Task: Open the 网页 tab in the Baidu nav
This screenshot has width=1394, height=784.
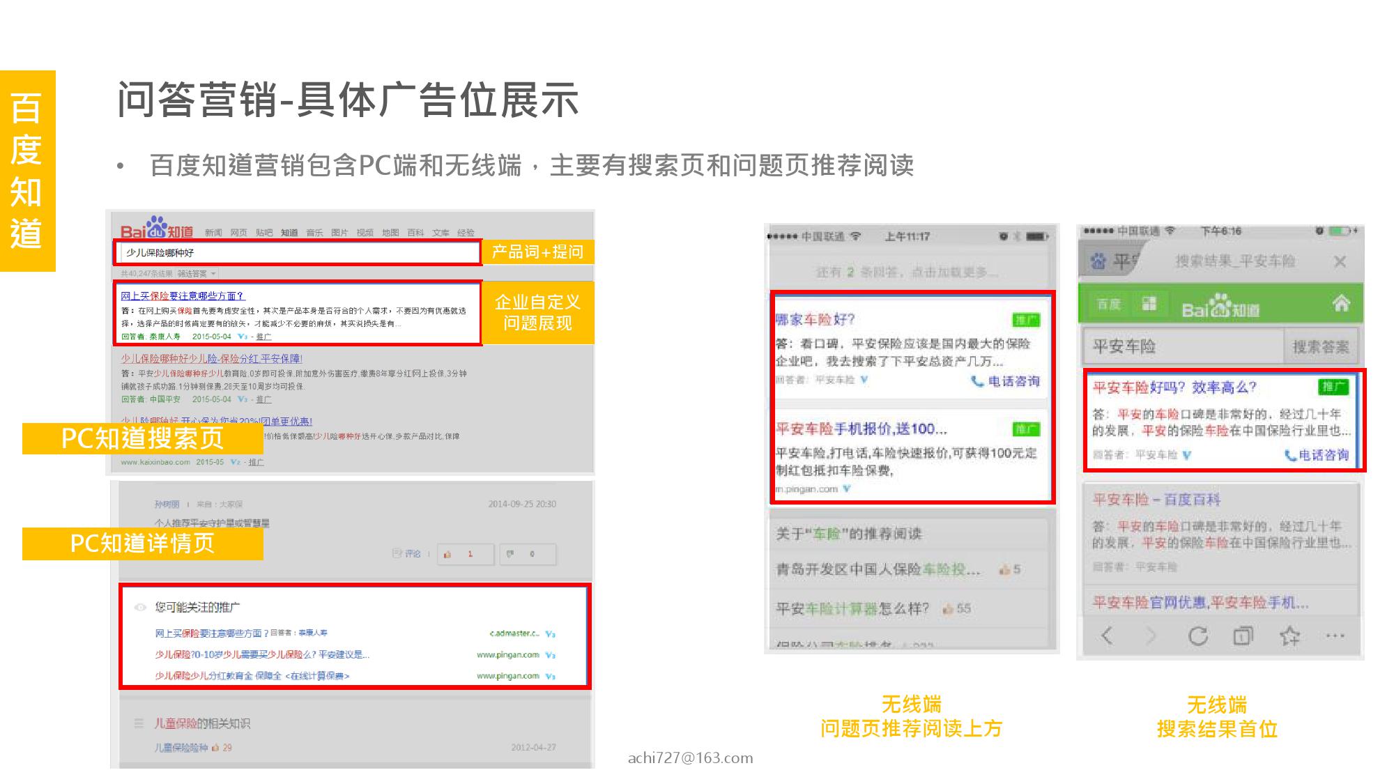Action: point(238,233)
